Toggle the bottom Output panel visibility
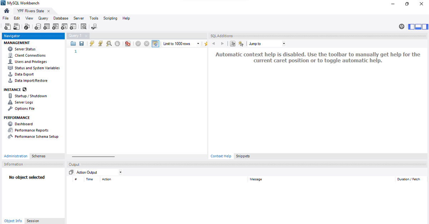Viewport: 429px width, 224px height. (418, 26)
